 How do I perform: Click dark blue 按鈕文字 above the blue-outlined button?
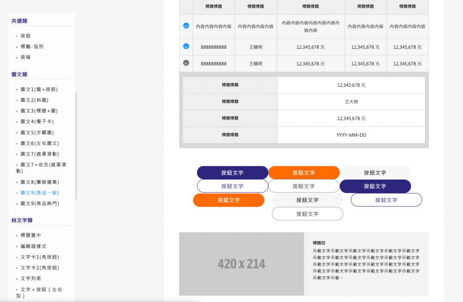coord(375,186)
